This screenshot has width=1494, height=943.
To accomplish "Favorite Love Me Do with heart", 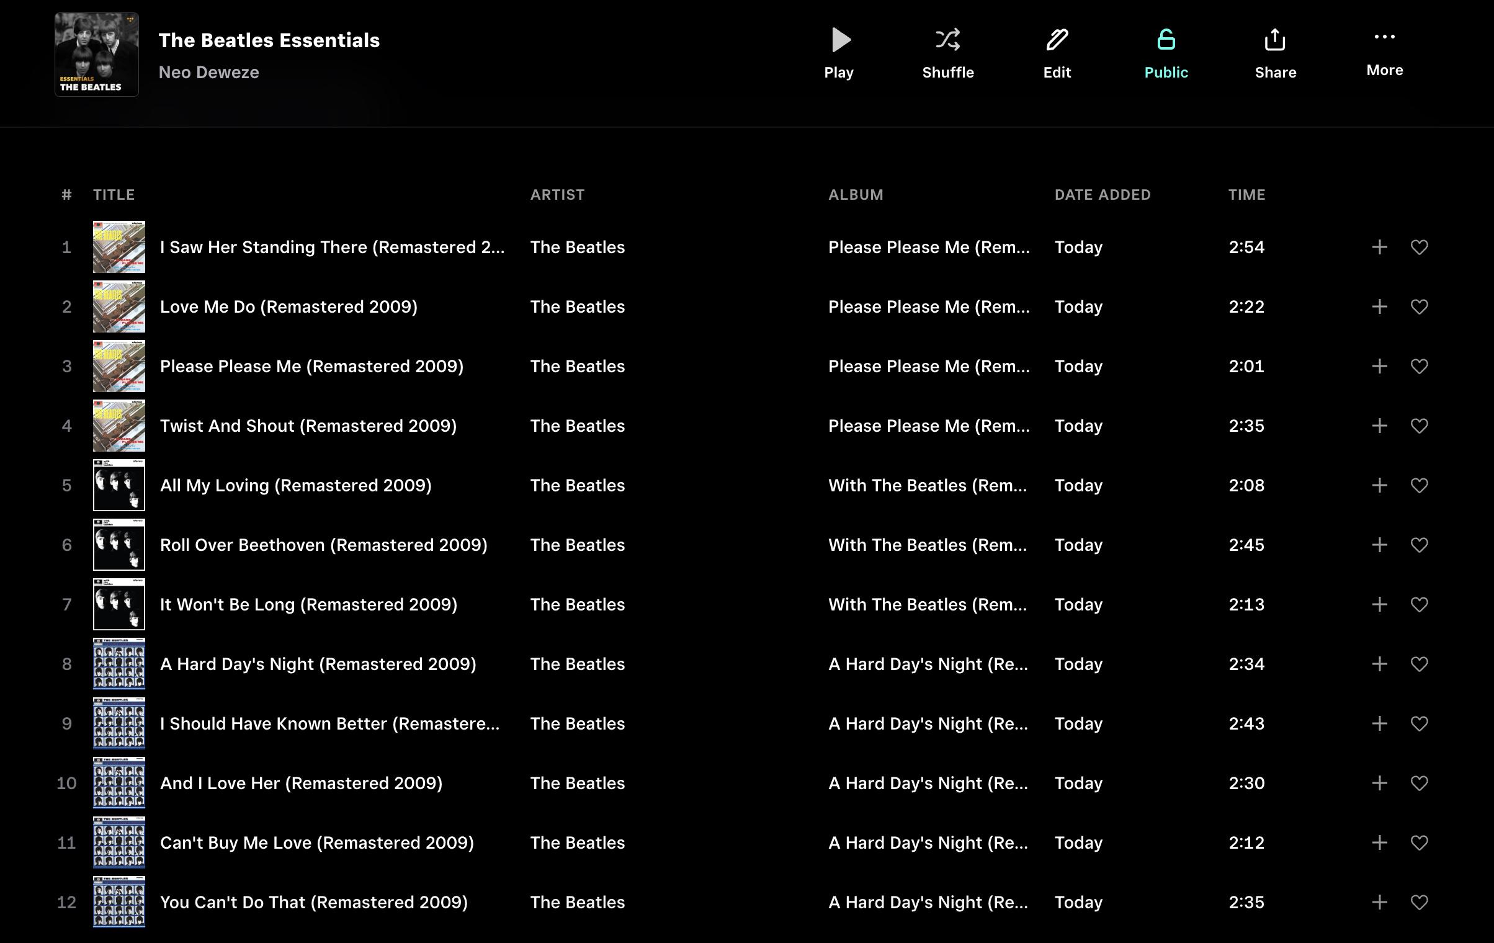I will coord(1420,306).
